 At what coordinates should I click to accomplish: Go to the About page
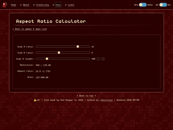[26, 5]
